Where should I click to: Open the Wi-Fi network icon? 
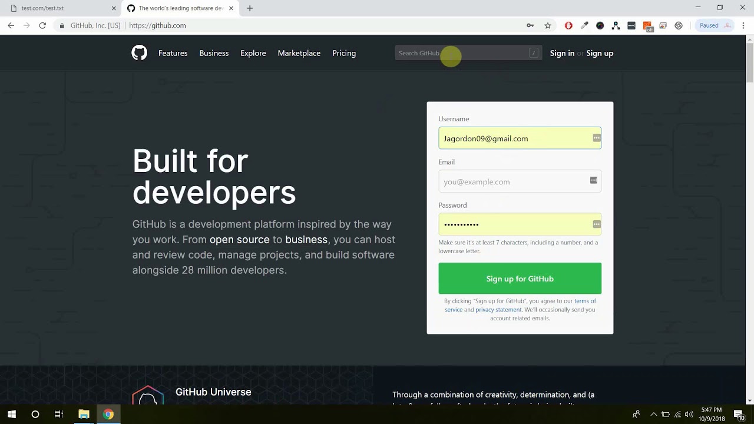pyautogui.click(x=678, y=415)
